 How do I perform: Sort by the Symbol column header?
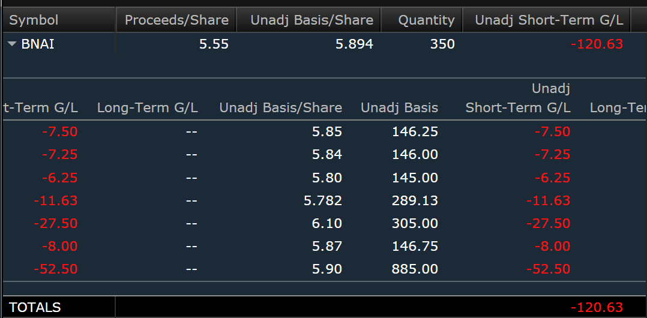(34, 20)
